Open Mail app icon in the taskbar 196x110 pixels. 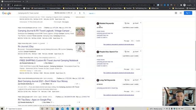(62, 109)
